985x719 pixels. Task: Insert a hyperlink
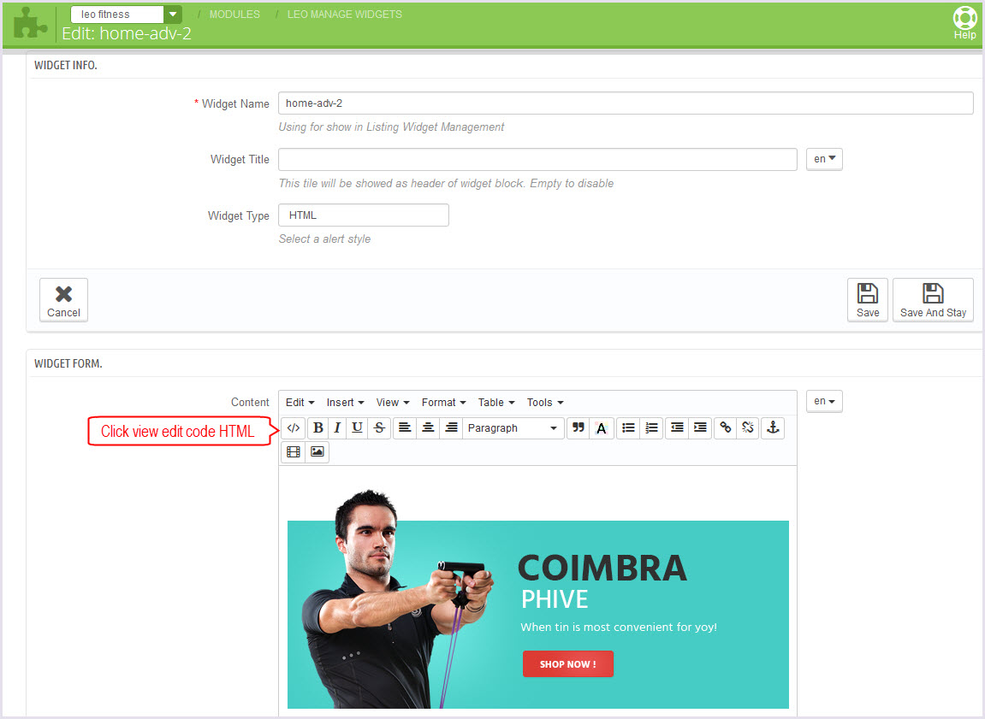(726, 427)
